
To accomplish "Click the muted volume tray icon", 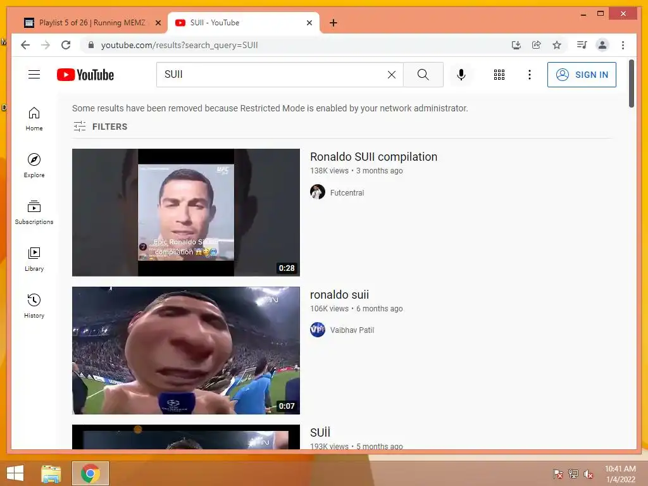I will (589, 474).
